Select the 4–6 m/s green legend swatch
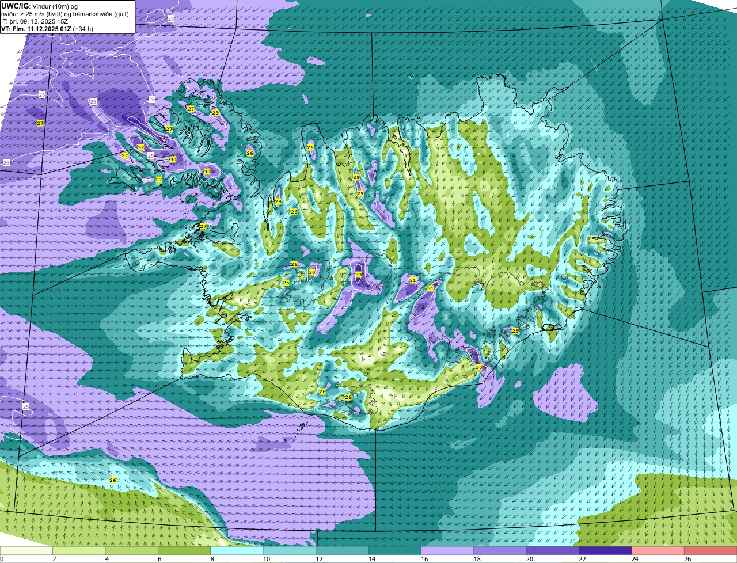Viewport: 737px width, 563px height. (x=132, y=551)
